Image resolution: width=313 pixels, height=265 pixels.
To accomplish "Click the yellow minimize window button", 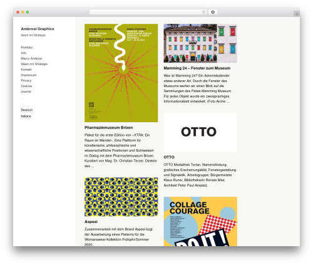I will 23,12.
